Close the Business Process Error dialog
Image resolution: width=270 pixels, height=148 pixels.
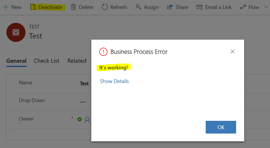[232, 51]
